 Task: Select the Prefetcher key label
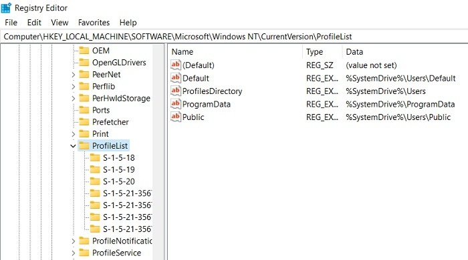tap(110, 122)
